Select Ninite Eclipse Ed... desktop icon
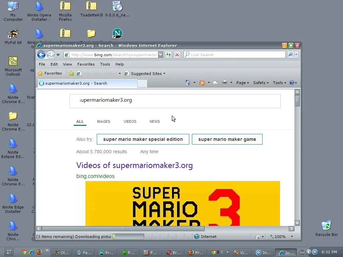343x257 pixels. coord(13,149)
